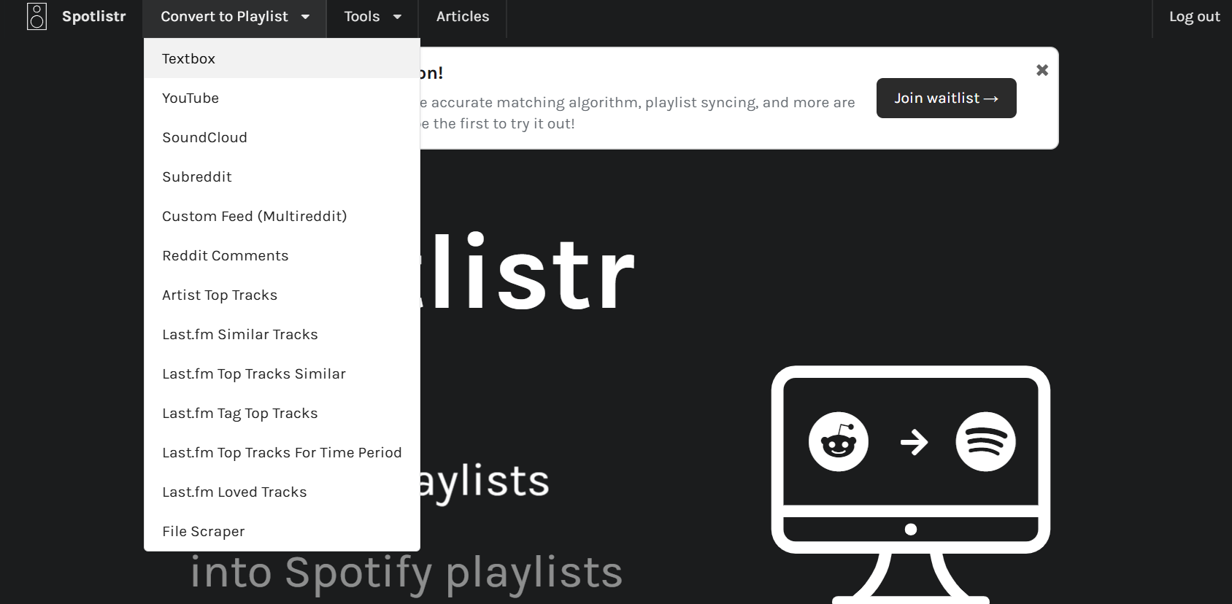Click the arrow between Reddit and Spotify
The image size is (1232, 604).
[x=914, y=442]
